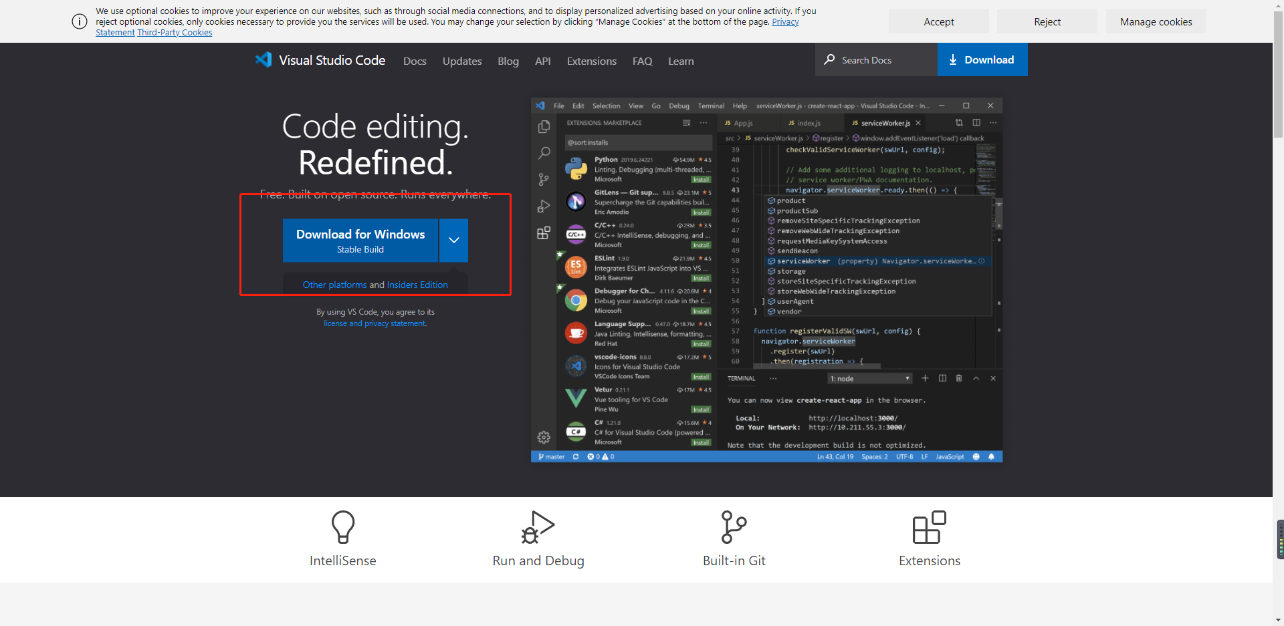
Task: Open the Privacy Statement link
Action: point(785,22)
